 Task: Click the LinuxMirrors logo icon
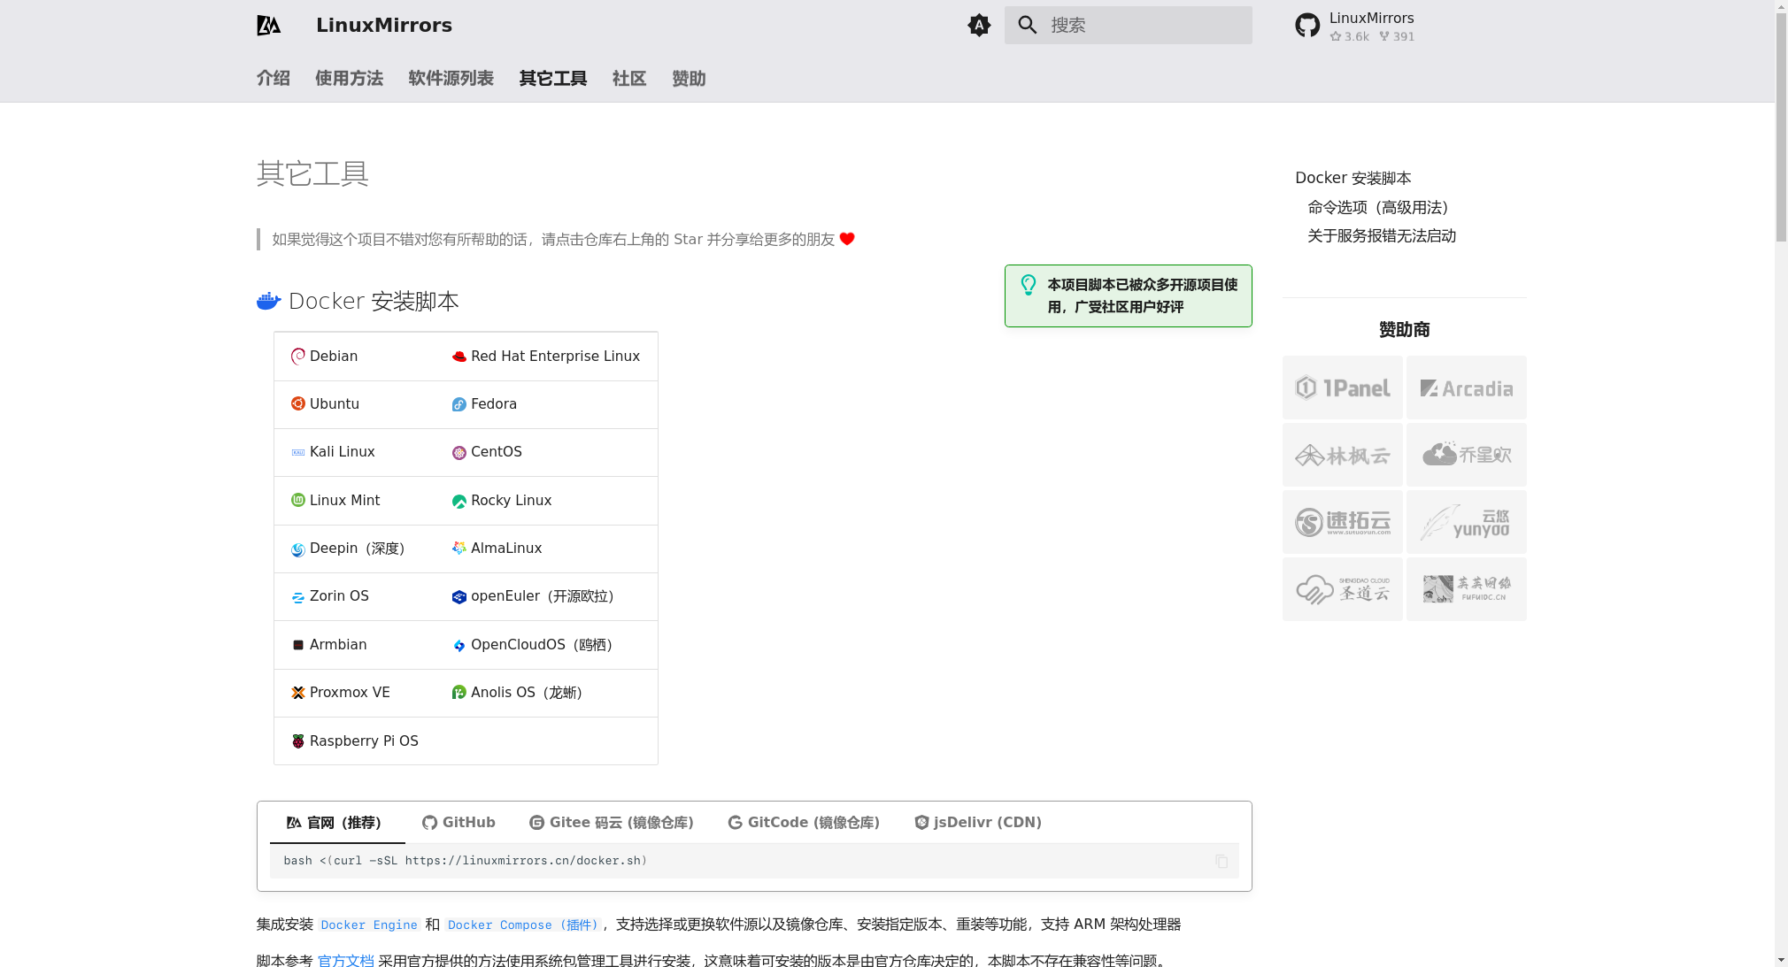click(x=269, y=25)
